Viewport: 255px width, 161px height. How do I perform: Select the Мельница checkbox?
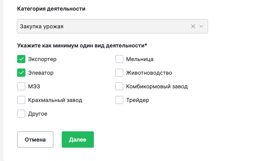[119, 59]
